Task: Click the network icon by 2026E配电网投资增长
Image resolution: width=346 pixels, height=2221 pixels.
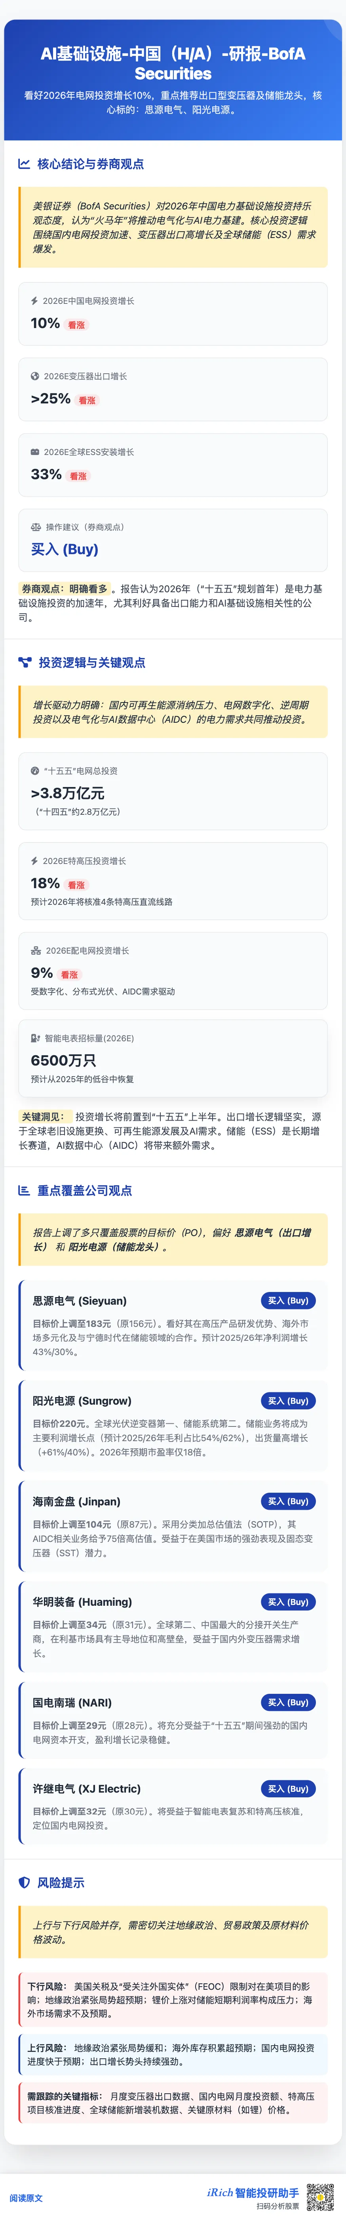Action: (x=35, y=950)
